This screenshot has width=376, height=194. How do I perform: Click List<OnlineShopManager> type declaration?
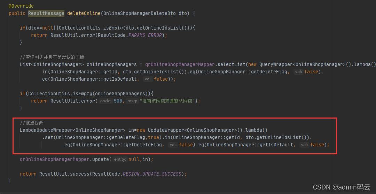[x=52, y=64]
